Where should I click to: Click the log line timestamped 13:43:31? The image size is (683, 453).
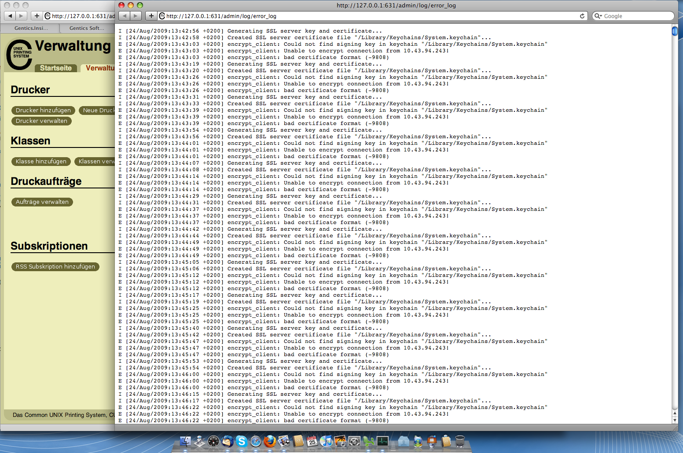(x=250, y=97)
